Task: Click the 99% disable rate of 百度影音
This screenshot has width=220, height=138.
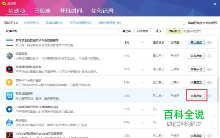Action: coord(127,56)
